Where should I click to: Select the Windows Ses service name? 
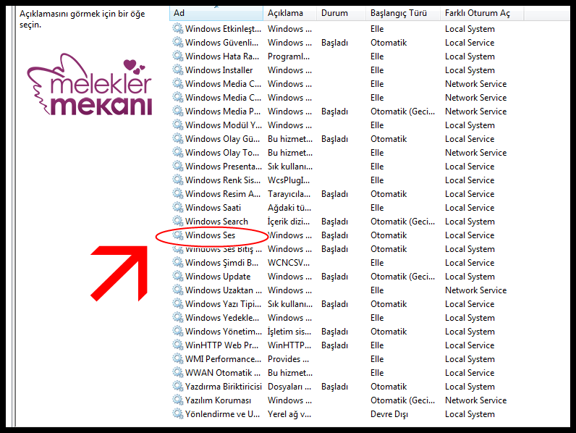(210, 235)
